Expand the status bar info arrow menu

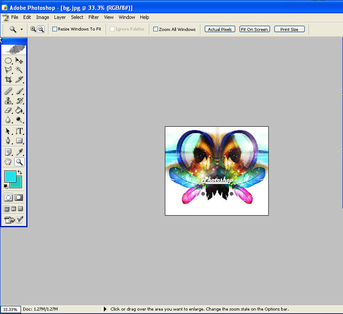[x=105, y=309]
